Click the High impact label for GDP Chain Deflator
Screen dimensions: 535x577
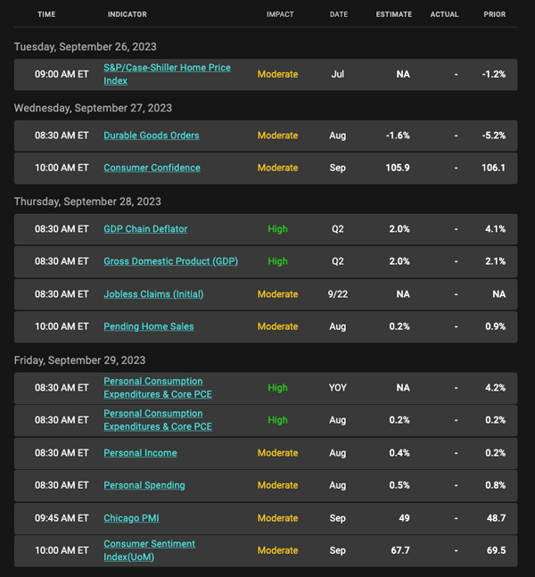pyautogui.click(x=277, y=229)
